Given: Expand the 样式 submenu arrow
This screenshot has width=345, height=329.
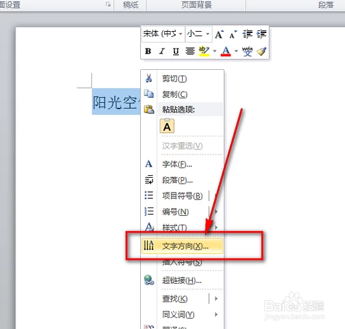Looking at the screenshot, I should 216,227.
